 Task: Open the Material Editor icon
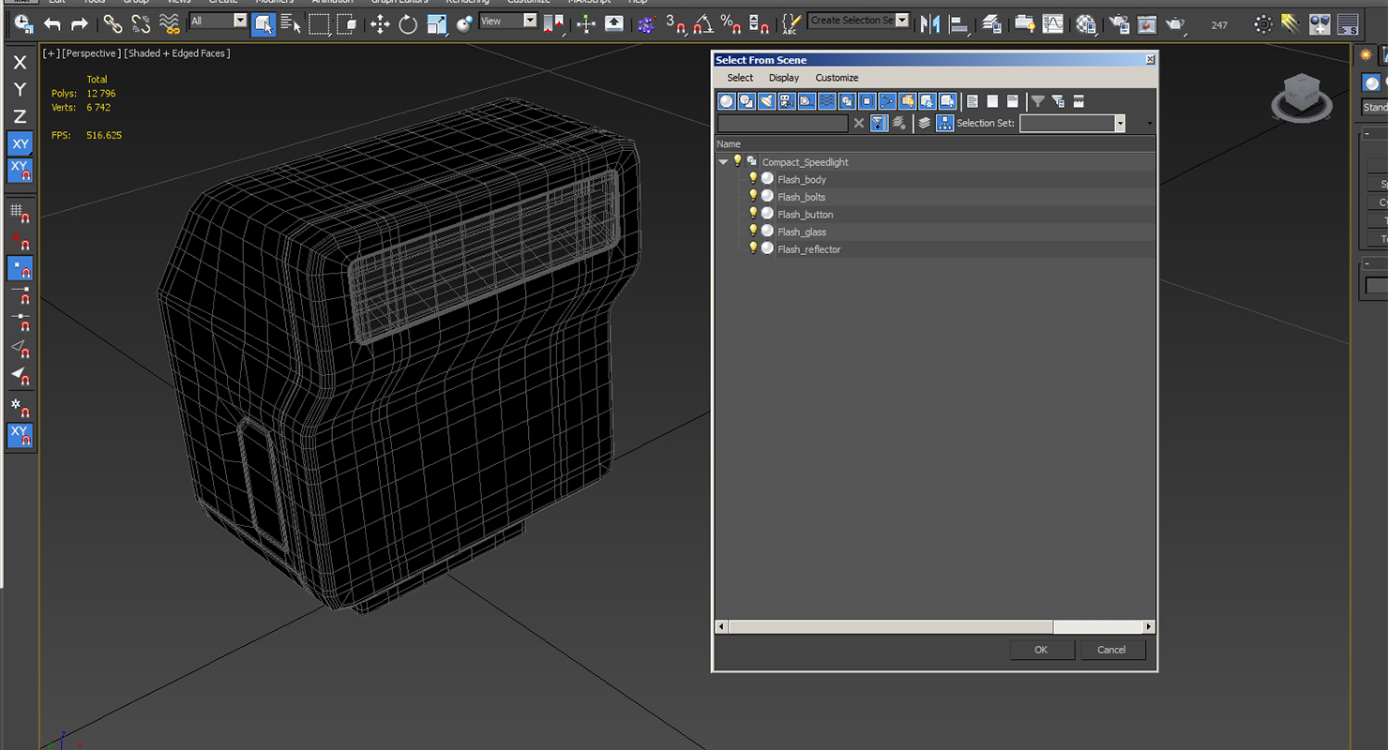point(1086,23)
